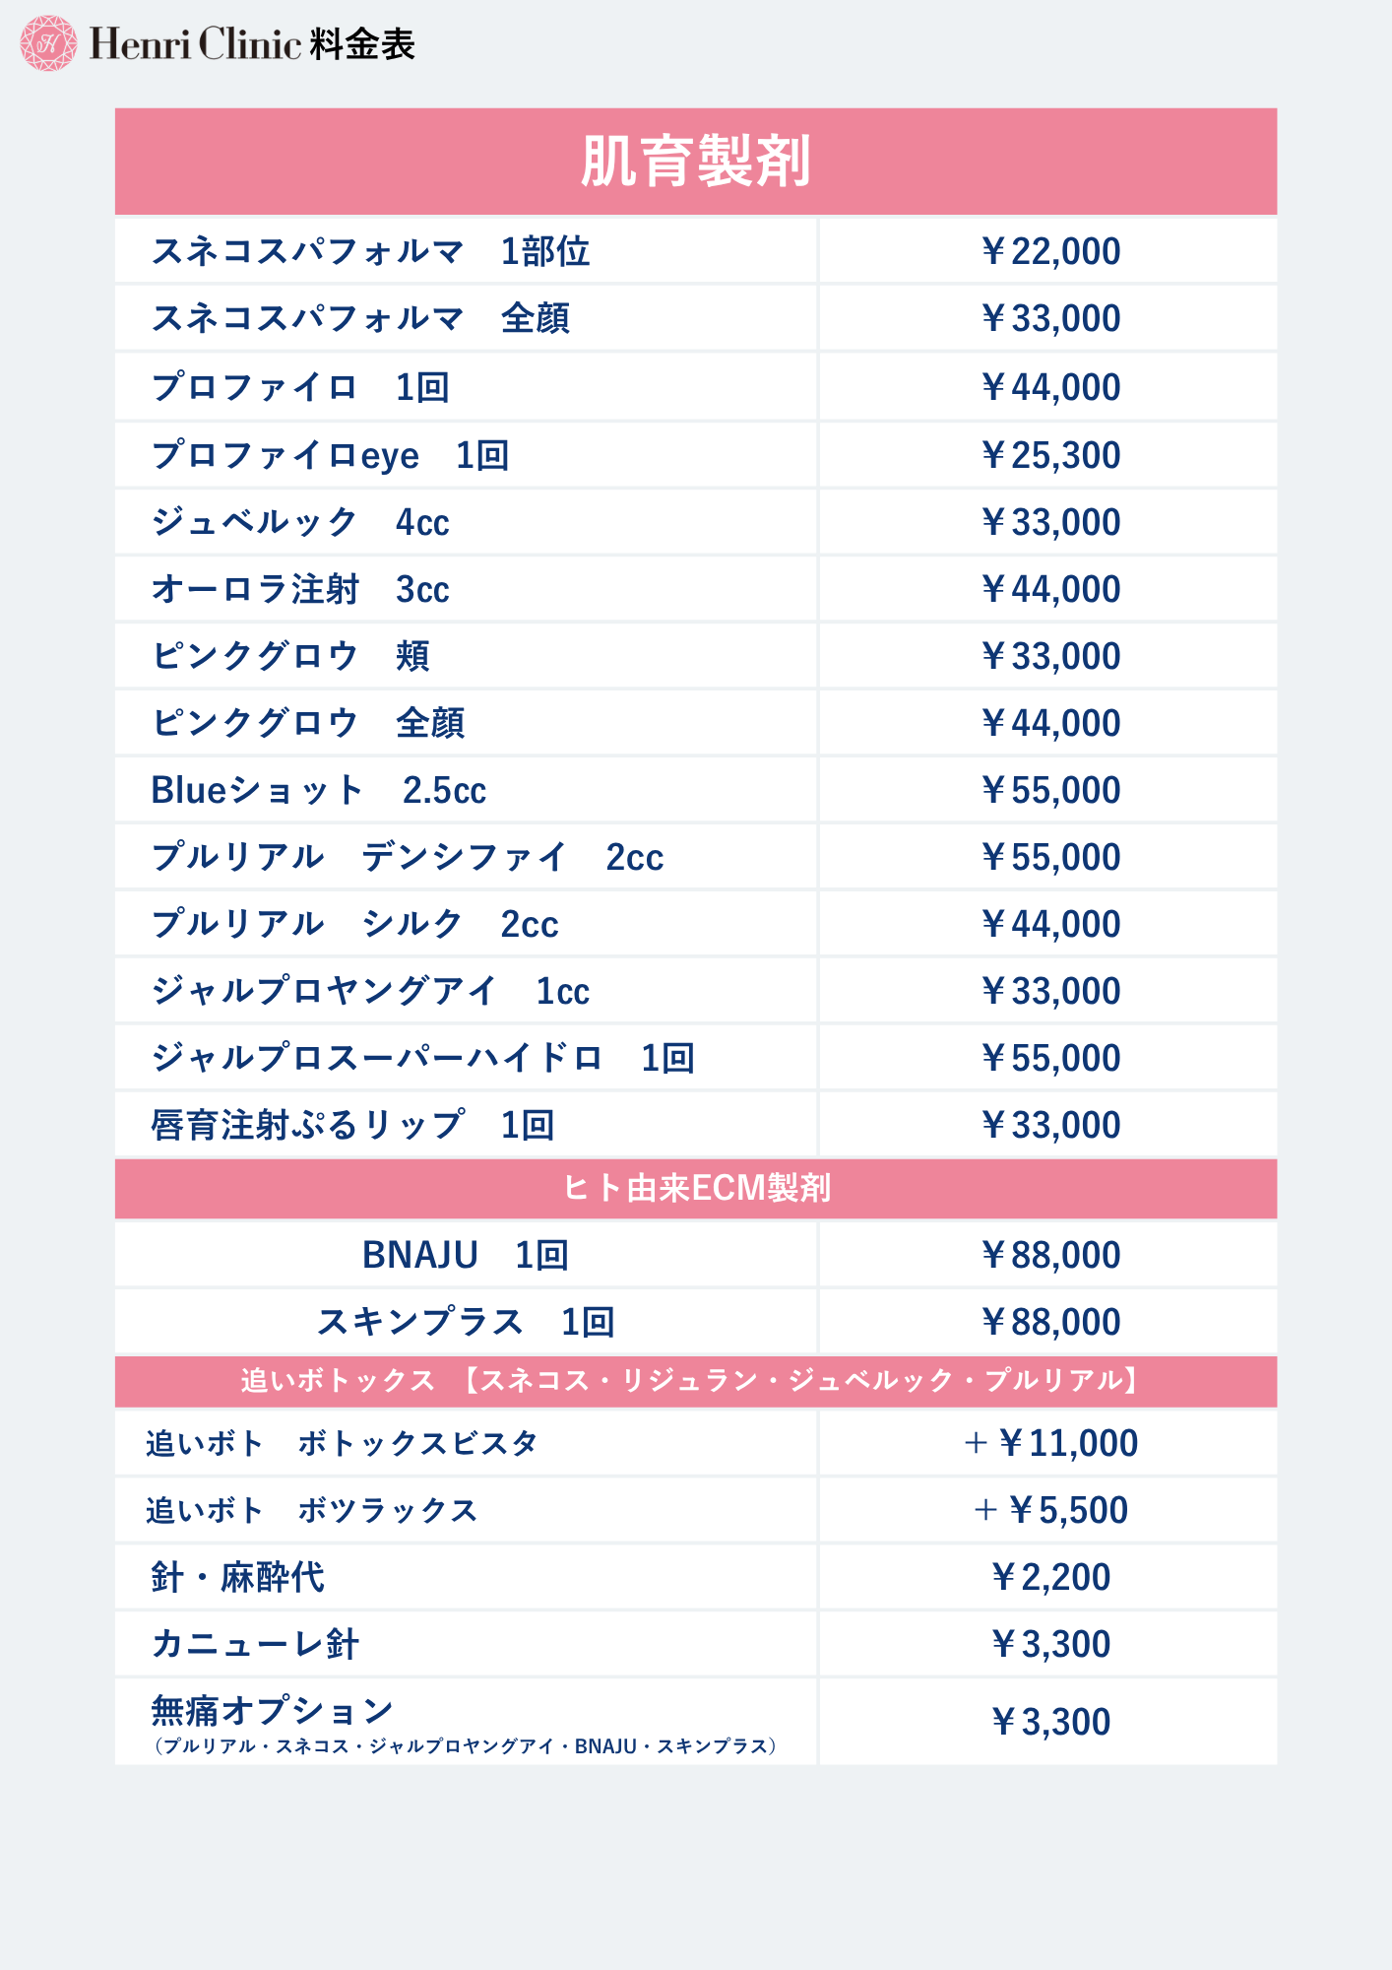The image size is (1392, 1970).
Task: Click the ¥88,000 price beside BNAJU
Action: pos(1050,1255)
